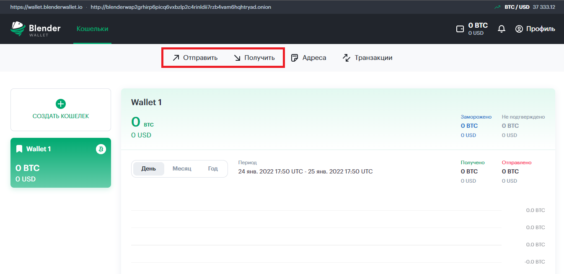The image size is (564, 274).
Task: Open the Получить receive menu item
Action: (x=254, y=58)
